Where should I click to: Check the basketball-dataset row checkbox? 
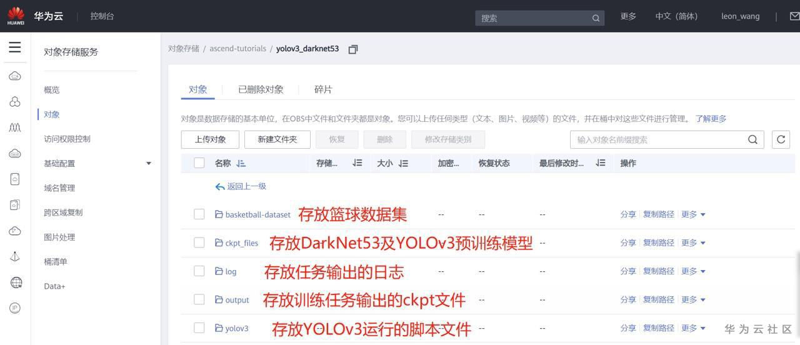pyautogui.click(x=199, y=214)
